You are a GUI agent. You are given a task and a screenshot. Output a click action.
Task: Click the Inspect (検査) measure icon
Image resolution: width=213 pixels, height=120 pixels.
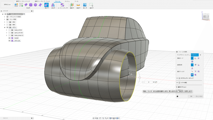(78, 5)
